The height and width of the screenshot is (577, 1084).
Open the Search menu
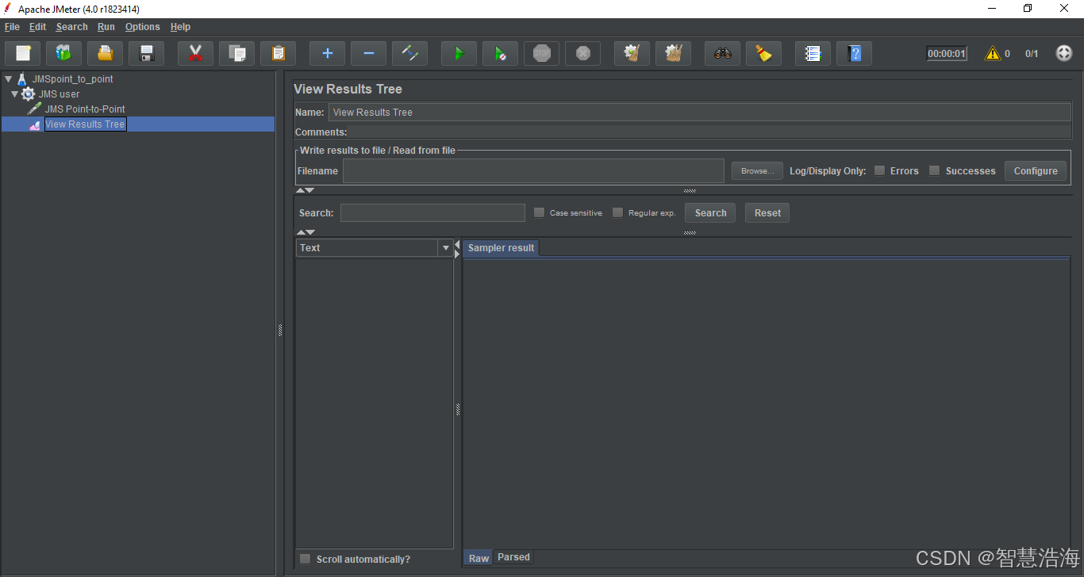coord(71,27)
